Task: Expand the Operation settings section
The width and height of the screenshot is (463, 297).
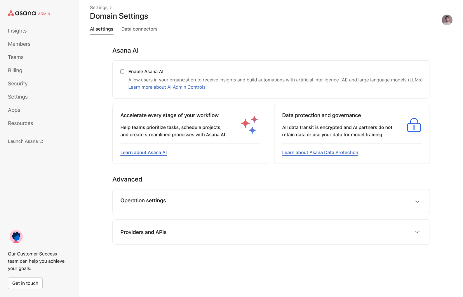Action: 417,202
